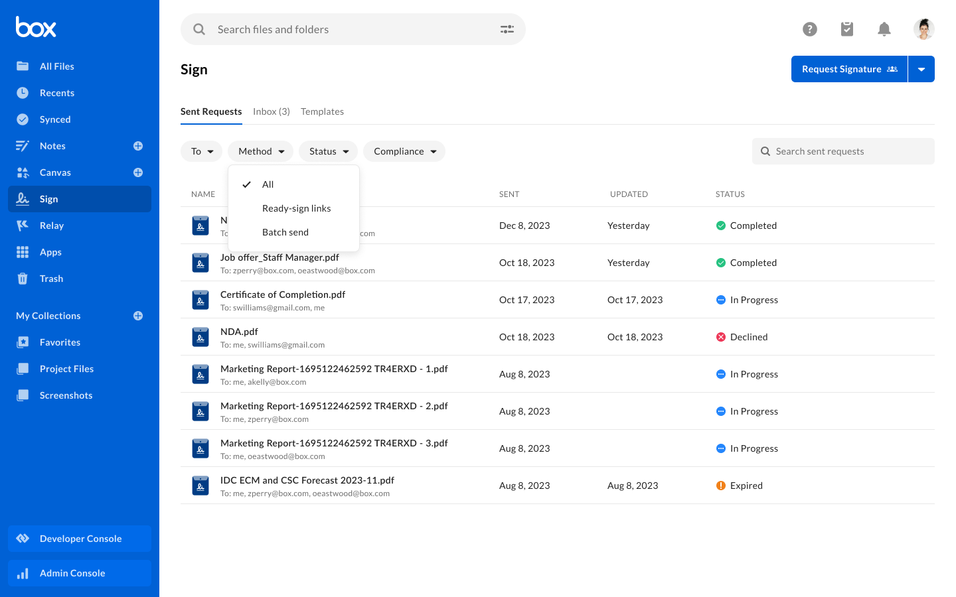This screenshot has height=597, width=956.
Task: Open the notifications bell
Action: tap(884, 29)
